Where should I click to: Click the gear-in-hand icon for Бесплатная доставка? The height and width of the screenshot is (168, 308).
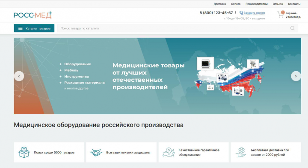click(241, 152)
